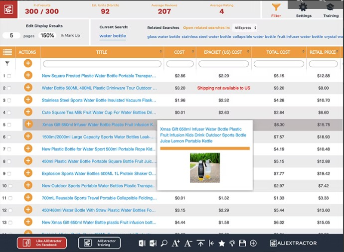Viewport: 344px width, 252px height.
Task: Open popup title link 'Xmas Gift 650ml Infuser'
Action: pos(203,135)
